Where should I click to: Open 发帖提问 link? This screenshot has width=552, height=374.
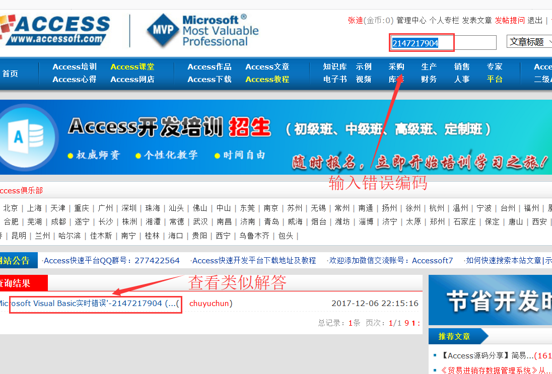(510, 21)
